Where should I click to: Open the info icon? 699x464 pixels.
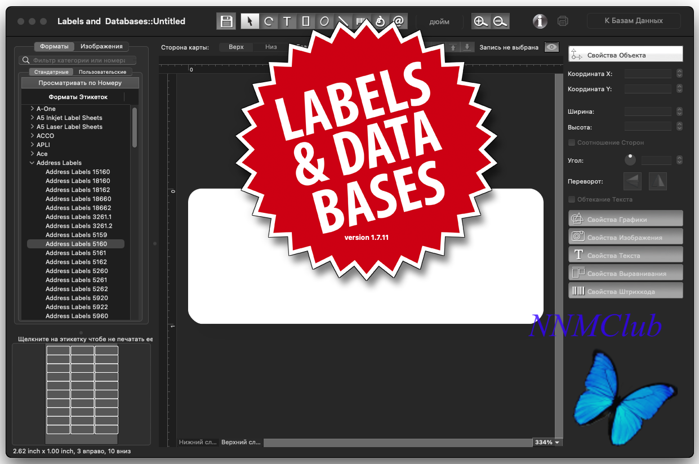pos(540,21)
